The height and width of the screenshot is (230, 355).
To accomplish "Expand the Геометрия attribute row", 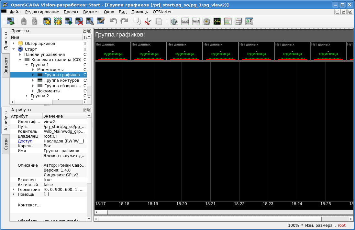I will [x=14, y=190].
